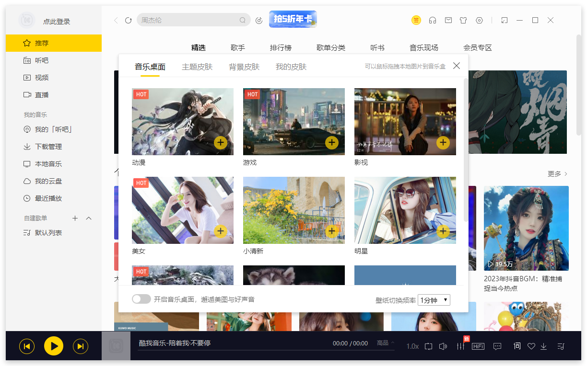Show lyrics using the 词 icon
Screen dimensions: 587x366
point(517,346)
